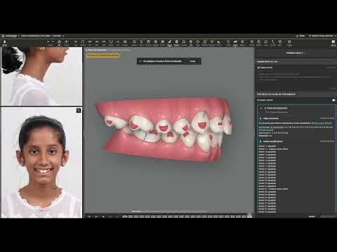Click the 3D teeth model in the viewport
Viewport: 337px width, 252px height.
point(164,131)
